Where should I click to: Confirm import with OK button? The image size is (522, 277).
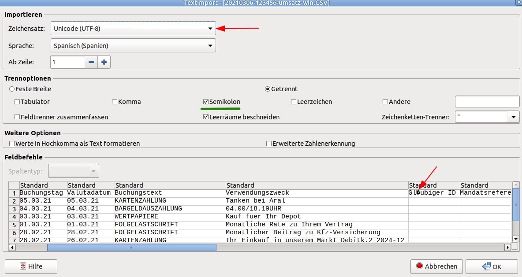point(492,266)
